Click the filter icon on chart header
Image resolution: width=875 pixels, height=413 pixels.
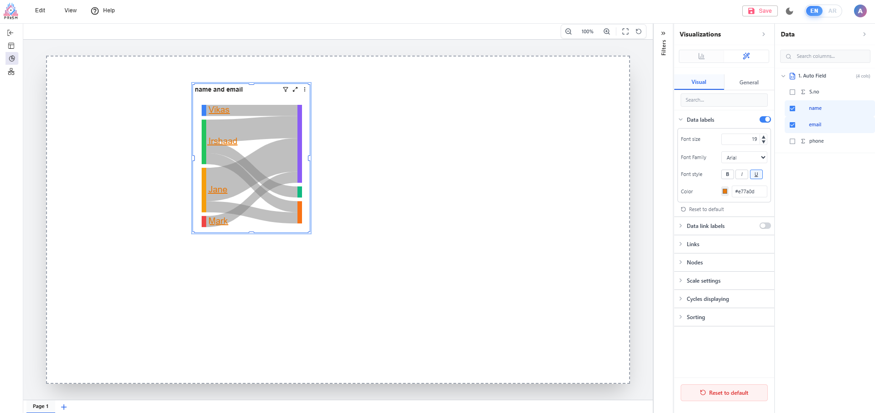coord(286,89)
